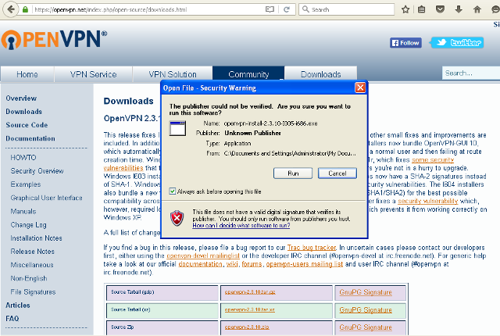This screenshot has height=336, width=500.
Task: Open the Downloads navigation tab
Action: pos(320,74)
